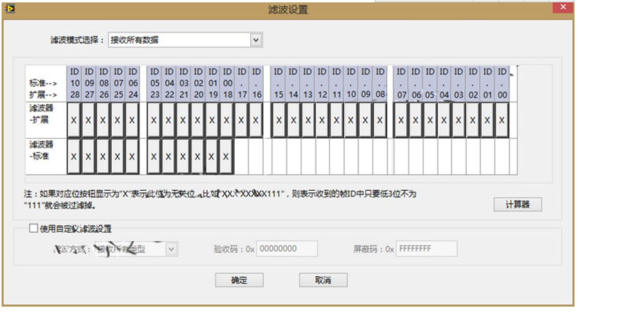Open 滤波模式选择 dropdown arrow
Screen dimensions: 622x321
point(256,40)
